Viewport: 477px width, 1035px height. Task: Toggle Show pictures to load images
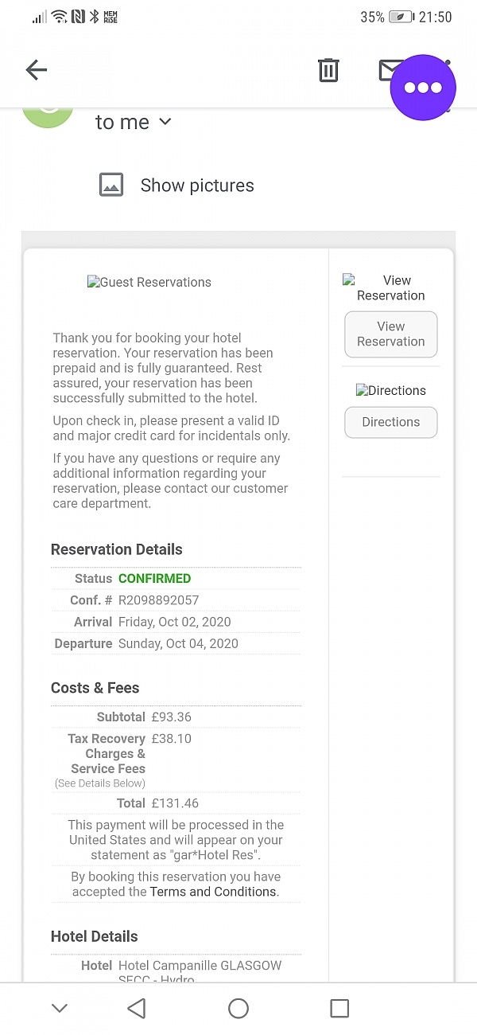(x=196, y=185)
